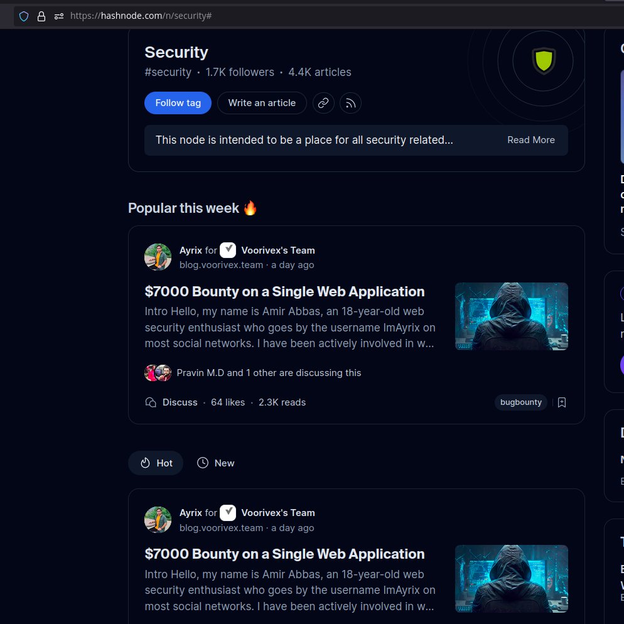Viewport: 624px width, 624px height.
Task: Bookmark the $7000 Bounty article
Action: point(562,402)
